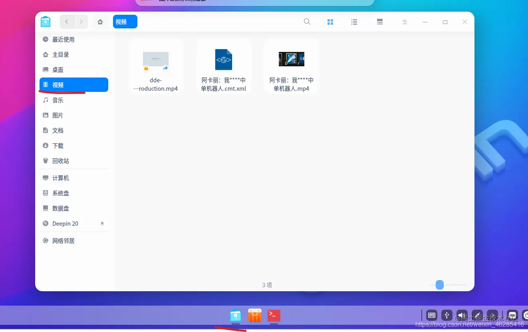Switch to list view
This screenshot has width=528, height=332.
point(354,22)
